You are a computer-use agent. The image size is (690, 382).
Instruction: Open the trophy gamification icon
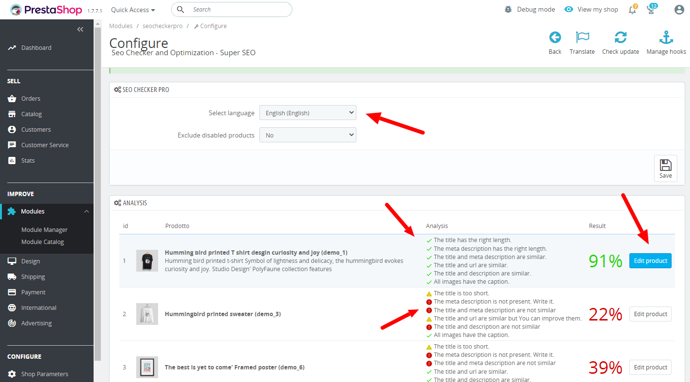(651, 10)
